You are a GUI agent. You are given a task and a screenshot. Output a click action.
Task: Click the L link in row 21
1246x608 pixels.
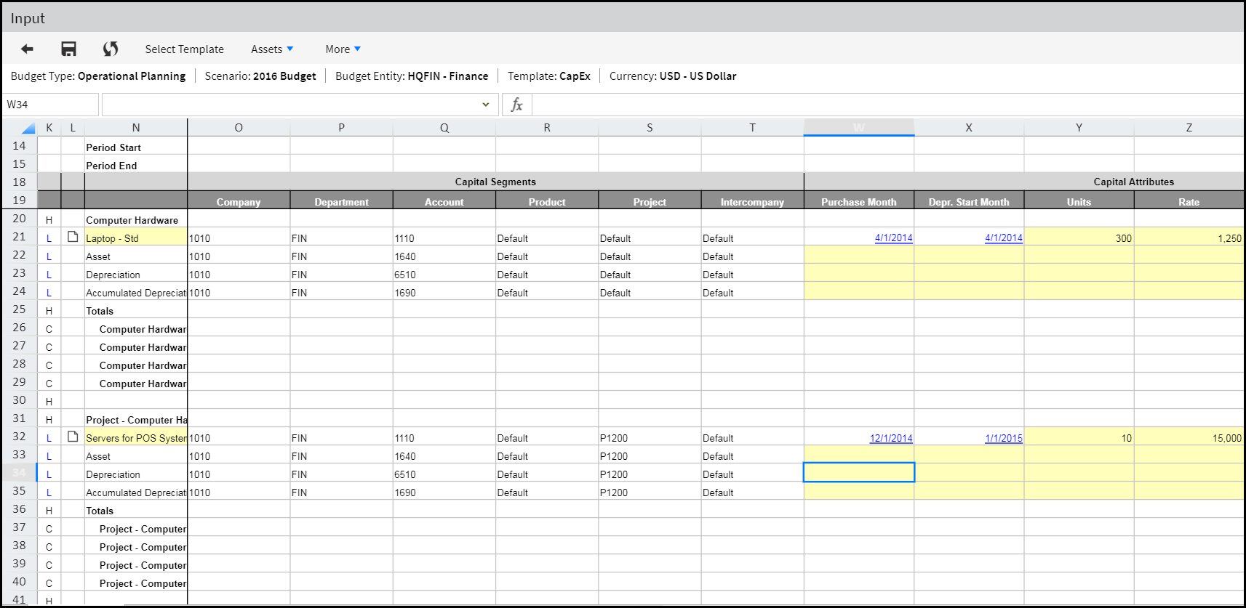49,238
